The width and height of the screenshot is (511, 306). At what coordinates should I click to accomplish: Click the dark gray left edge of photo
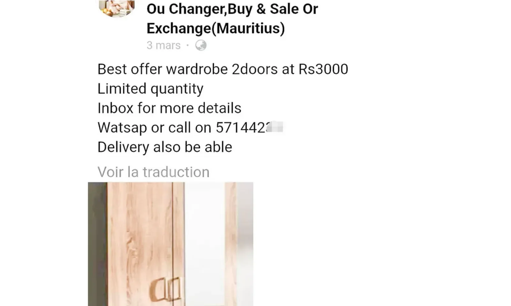[x=97, y=244]
